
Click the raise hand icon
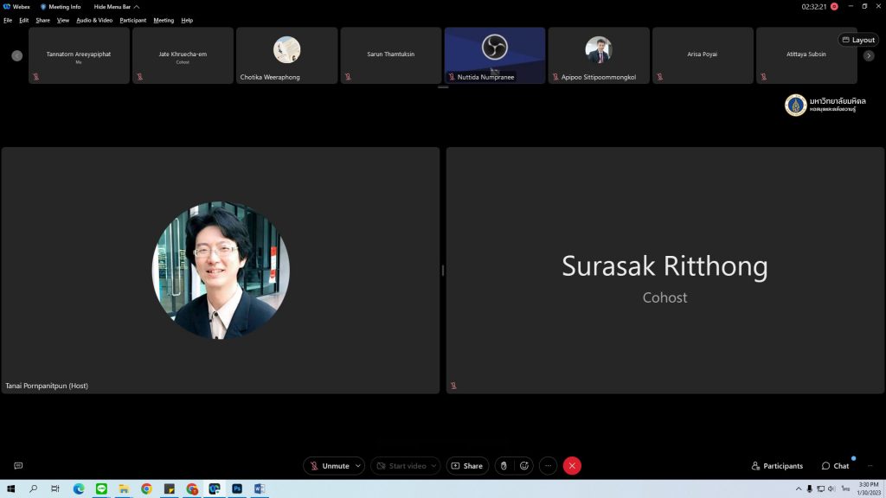pyautogui.click(x=504, y=466)
